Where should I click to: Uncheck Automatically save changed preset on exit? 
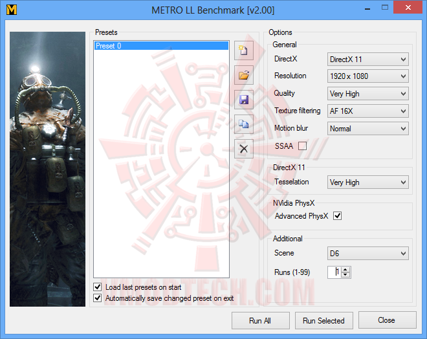coord(98,298)
